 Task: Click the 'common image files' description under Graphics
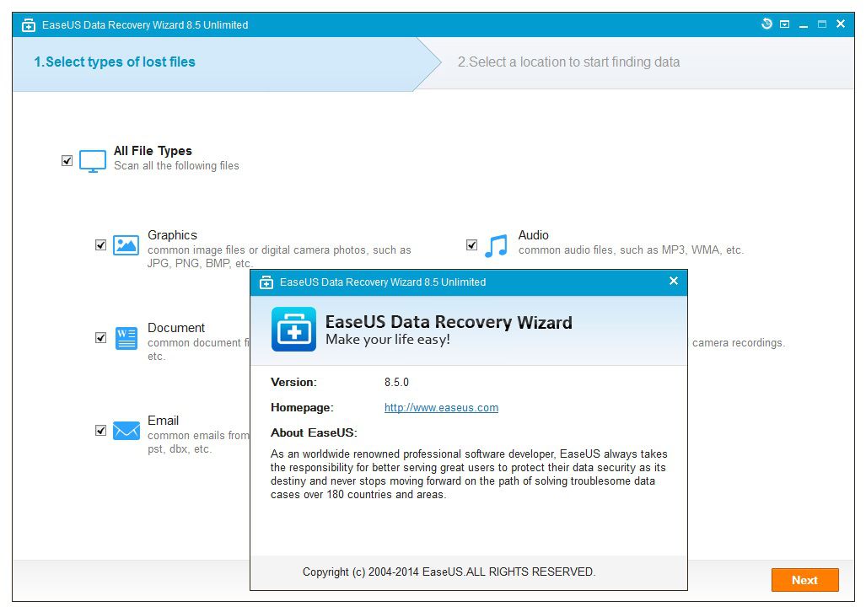click(x=279, y=257)
